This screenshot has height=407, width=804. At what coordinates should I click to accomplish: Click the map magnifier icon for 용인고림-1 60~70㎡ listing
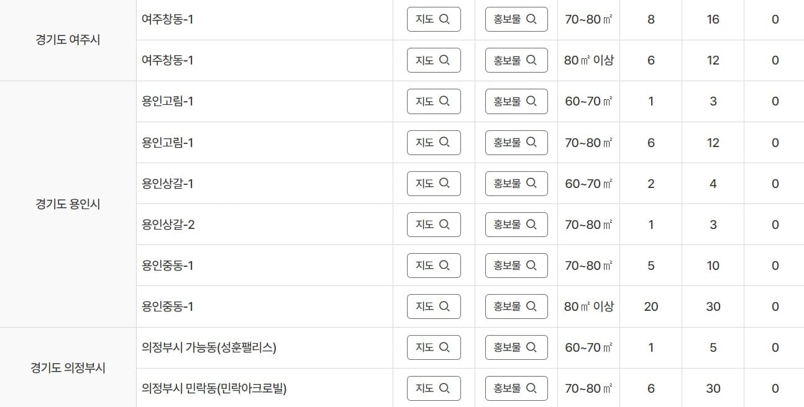pyautogui.click(x=445, y=101)
